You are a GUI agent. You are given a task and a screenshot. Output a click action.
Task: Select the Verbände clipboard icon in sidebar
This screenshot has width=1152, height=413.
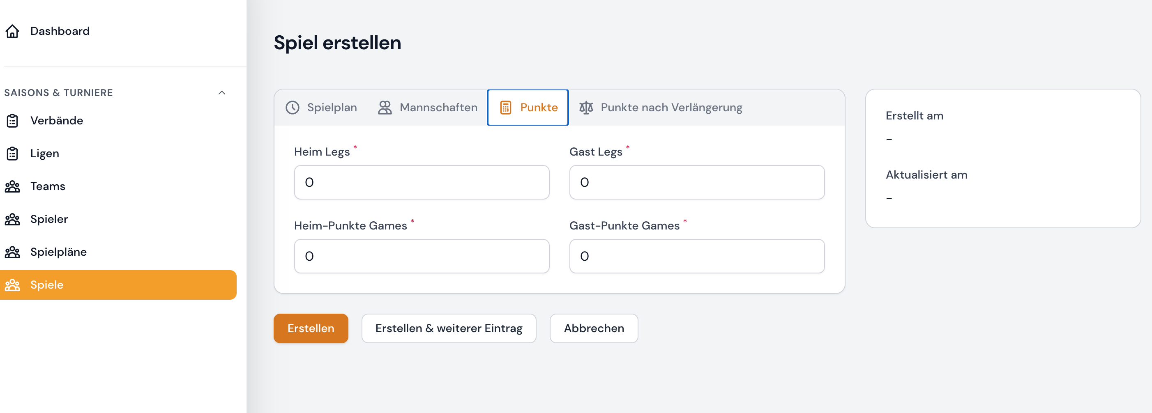coord(12,120)
